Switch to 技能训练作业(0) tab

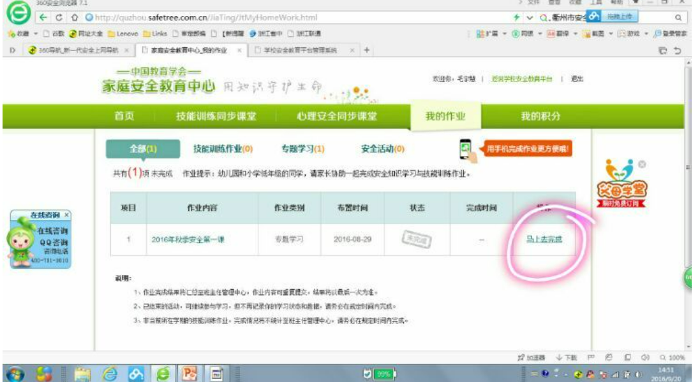coord(223,149)
